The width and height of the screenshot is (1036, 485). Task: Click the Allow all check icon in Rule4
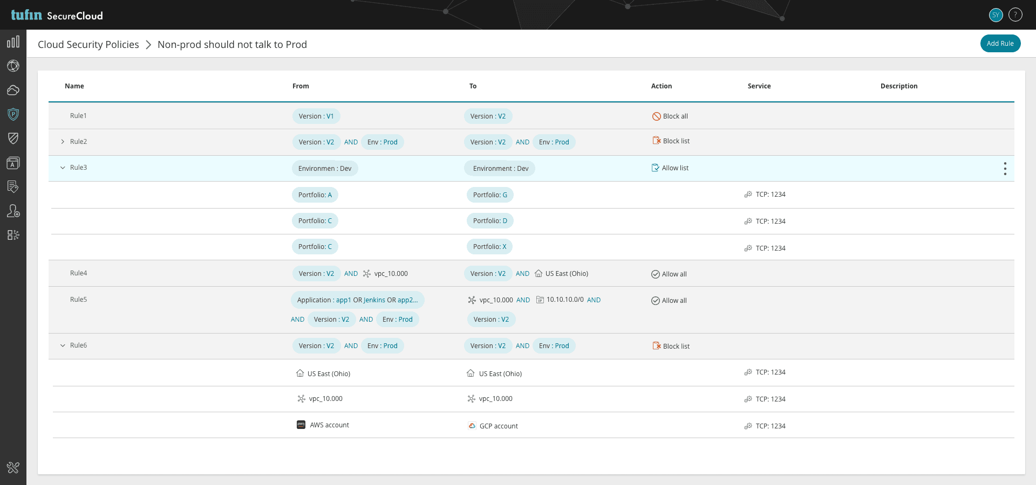pos(656,274)
